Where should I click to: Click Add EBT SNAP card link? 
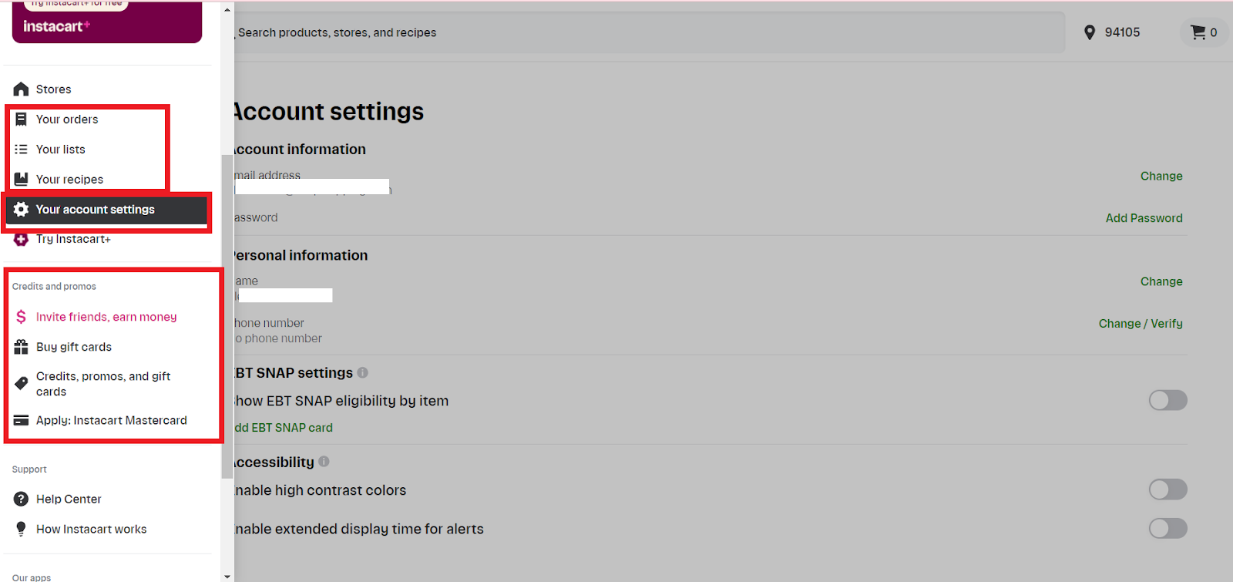click(284, 428)
